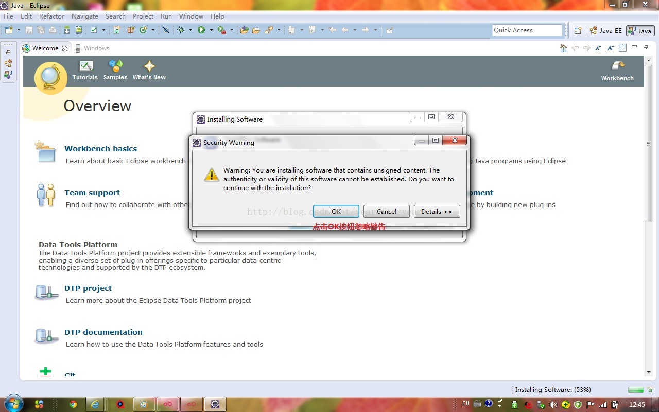Expand Details >> in the Security Warning dialog

coord(437,212)
